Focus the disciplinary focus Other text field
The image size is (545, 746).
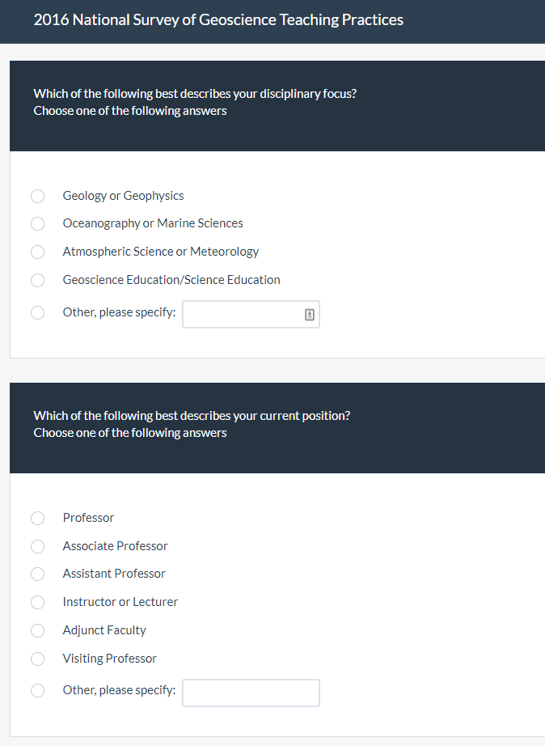pyautogui.click(x=251, y=315)
